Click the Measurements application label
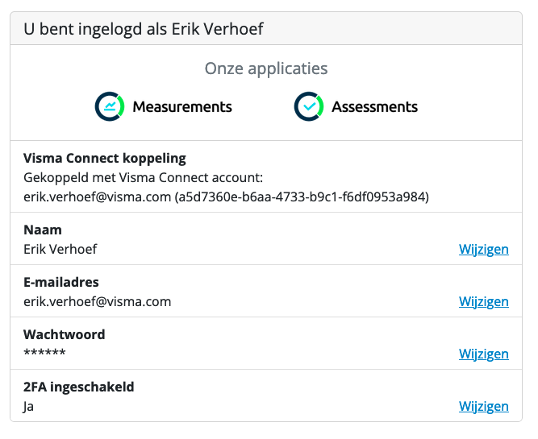 click(x=182, y=107)
